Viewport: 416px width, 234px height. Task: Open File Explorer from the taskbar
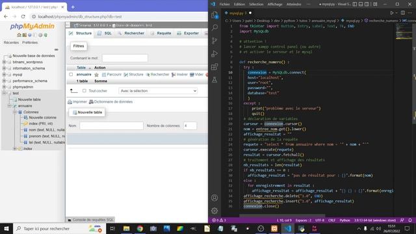(127, 228)
